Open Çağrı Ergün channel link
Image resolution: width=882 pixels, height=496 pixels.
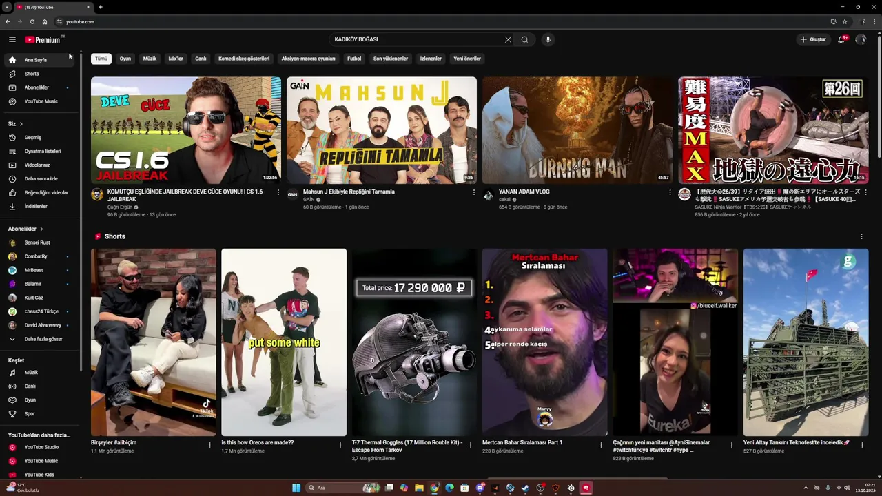[x=120, y=207]
